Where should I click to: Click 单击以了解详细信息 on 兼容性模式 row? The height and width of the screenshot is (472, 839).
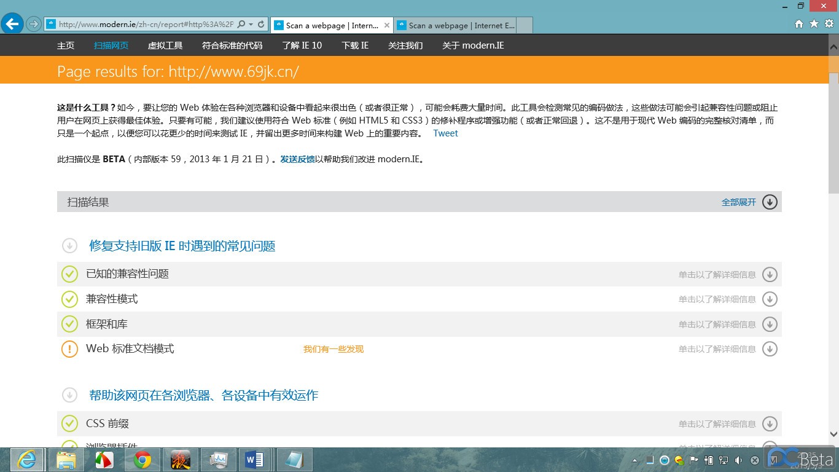coord(717,299)
